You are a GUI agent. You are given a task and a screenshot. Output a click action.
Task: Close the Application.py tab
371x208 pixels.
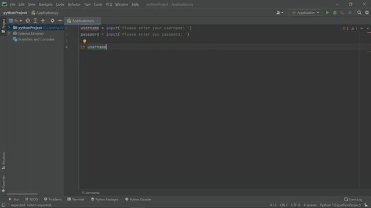click(x=97, y=21)
